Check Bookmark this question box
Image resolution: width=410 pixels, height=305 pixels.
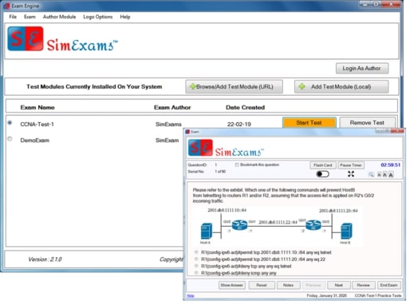237,164
